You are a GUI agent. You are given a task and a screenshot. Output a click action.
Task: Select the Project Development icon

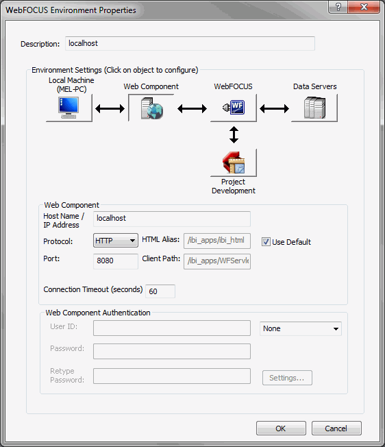coord(234,162)
